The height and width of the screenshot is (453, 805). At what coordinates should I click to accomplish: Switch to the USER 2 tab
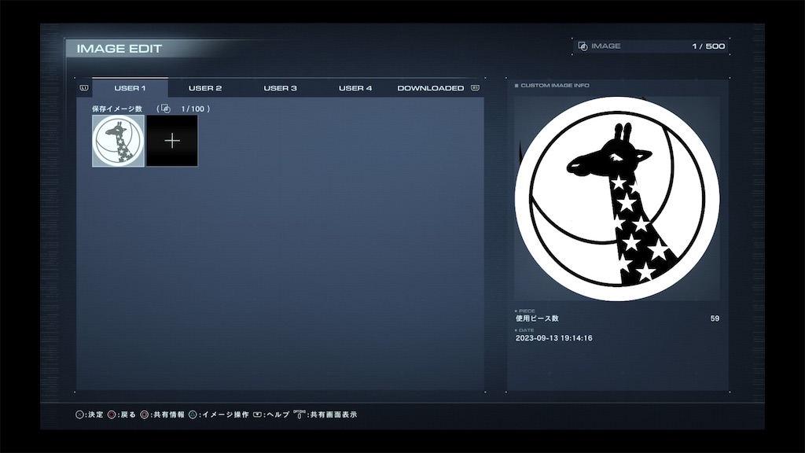coord(205,88)
